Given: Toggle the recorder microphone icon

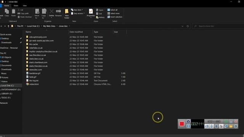Looking at the screenshot, I should [x=212, y=126].
